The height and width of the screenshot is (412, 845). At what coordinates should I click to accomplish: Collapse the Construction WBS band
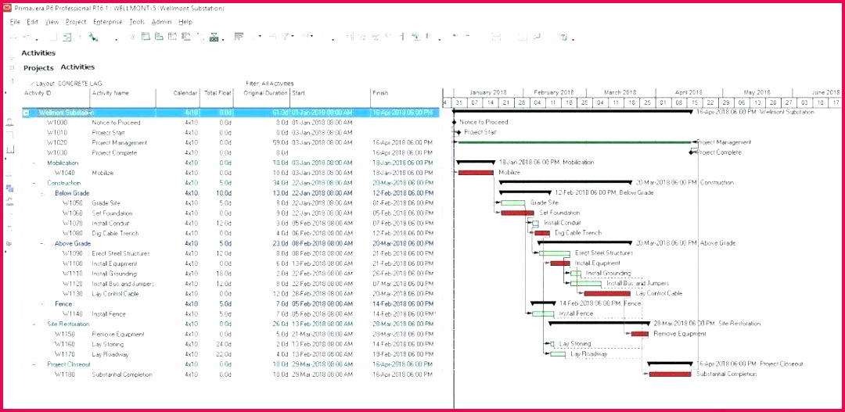(x=34, y=183)
